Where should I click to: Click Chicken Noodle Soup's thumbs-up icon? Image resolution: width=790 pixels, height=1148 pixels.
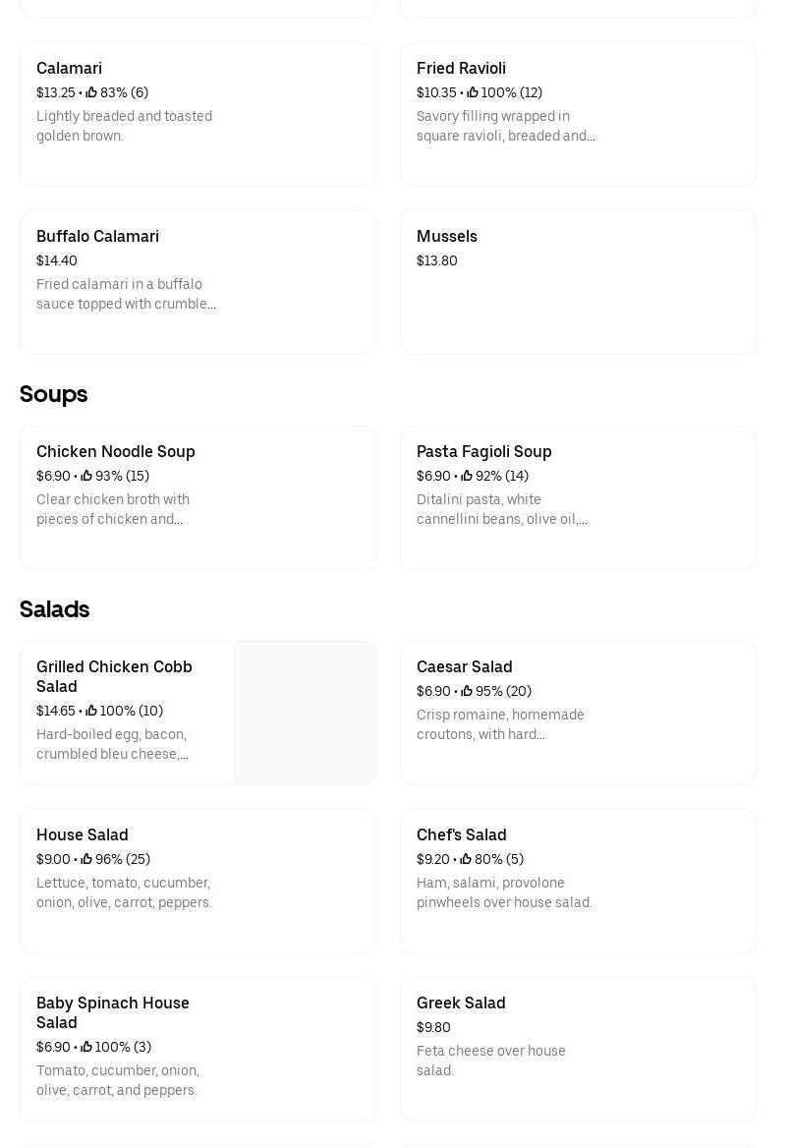(86, 476)
